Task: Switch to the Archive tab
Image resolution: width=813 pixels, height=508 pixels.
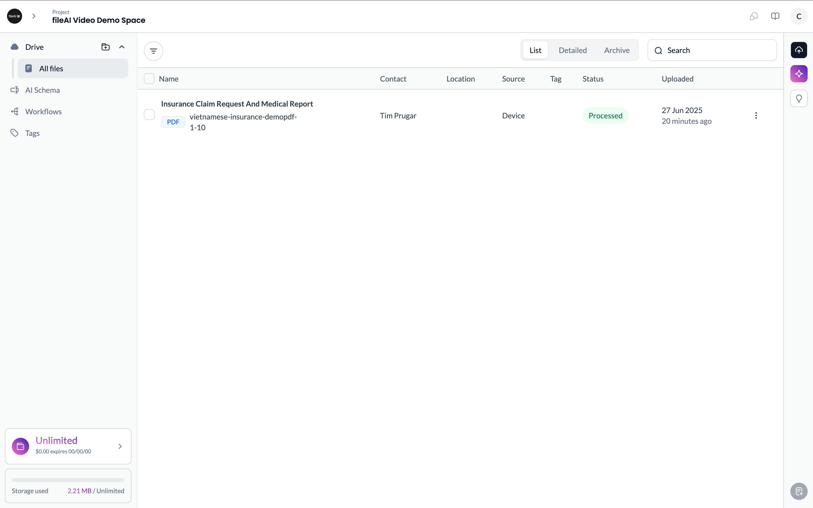Action: pos(617,50)
